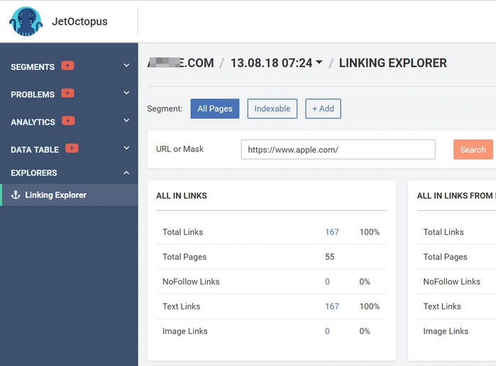Play the Analytics video tutorial icon
Image resolution: width=496 pixels, height=366 pixels.
pos(68,121)
